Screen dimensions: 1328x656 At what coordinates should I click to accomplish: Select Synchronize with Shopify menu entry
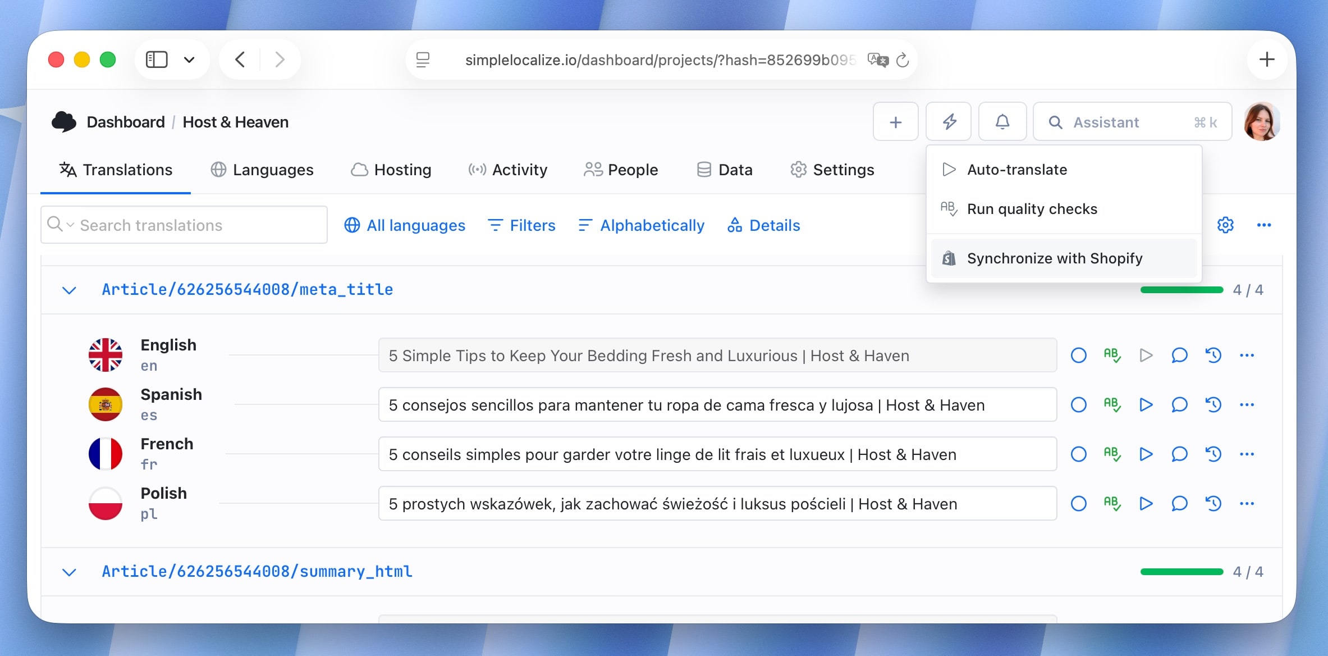point(1054,258)
